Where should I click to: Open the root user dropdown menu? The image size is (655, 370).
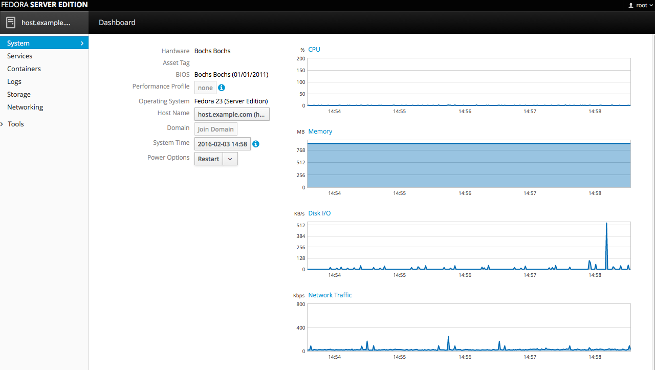click(x=641, y=5)
